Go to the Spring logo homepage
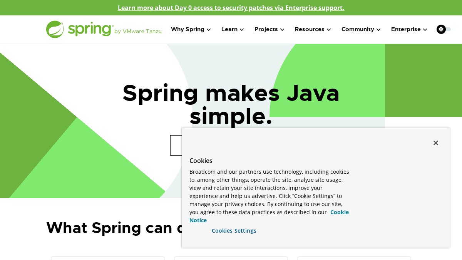This screenshot has height=260, width=462. tap(104, 29)
